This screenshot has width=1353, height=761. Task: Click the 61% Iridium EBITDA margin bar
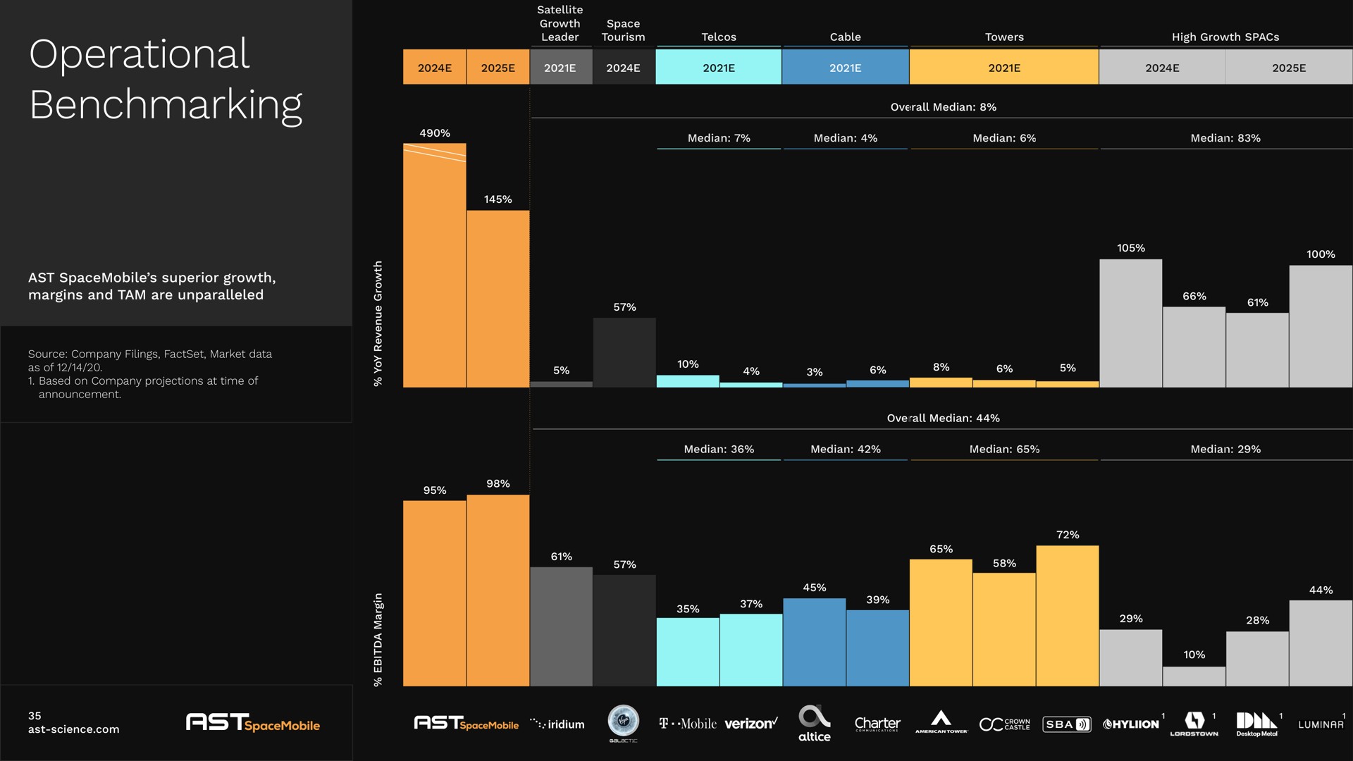point(561,626)
